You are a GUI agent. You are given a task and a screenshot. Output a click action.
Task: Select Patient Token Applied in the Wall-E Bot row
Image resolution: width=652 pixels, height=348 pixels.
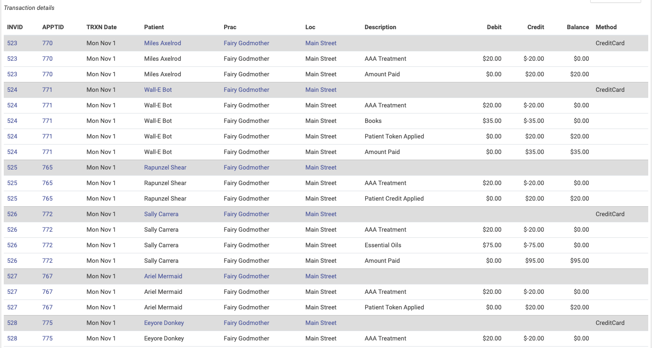[394, 136]
